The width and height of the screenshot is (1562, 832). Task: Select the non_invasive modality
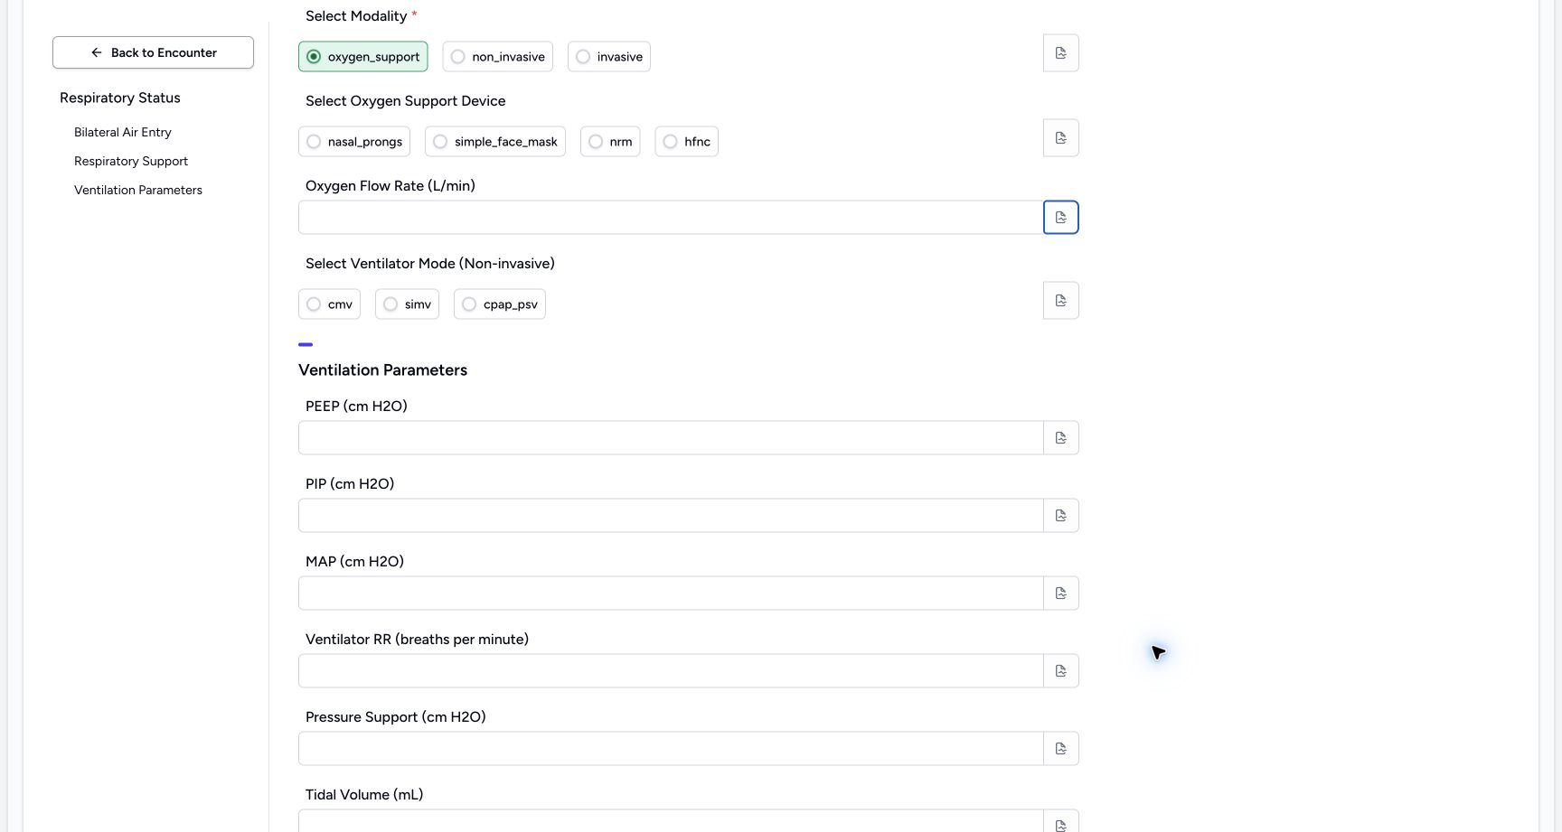497,57
